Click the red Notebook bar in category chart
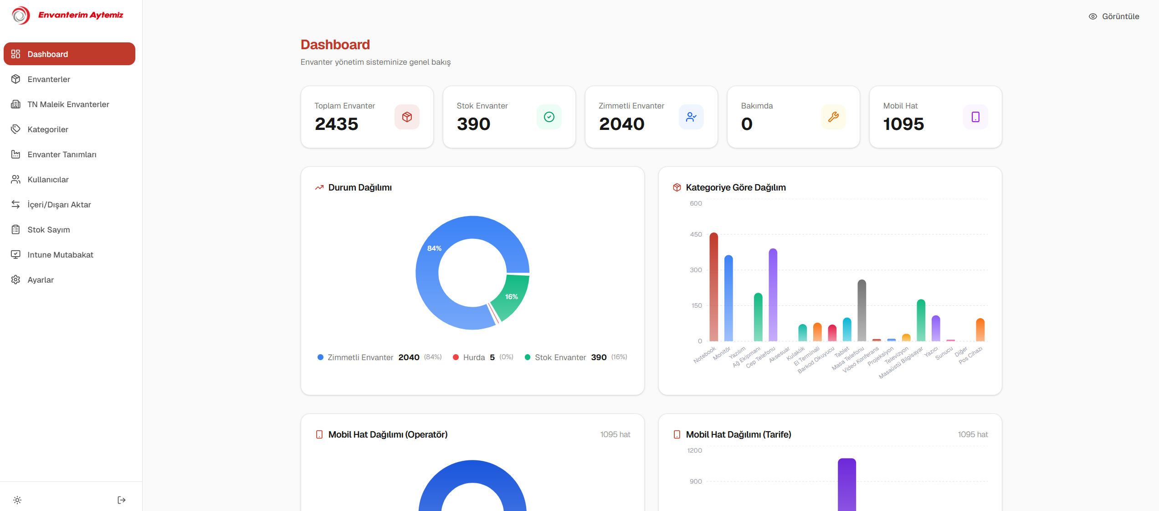1159x511 pixels. pos(714,287)
